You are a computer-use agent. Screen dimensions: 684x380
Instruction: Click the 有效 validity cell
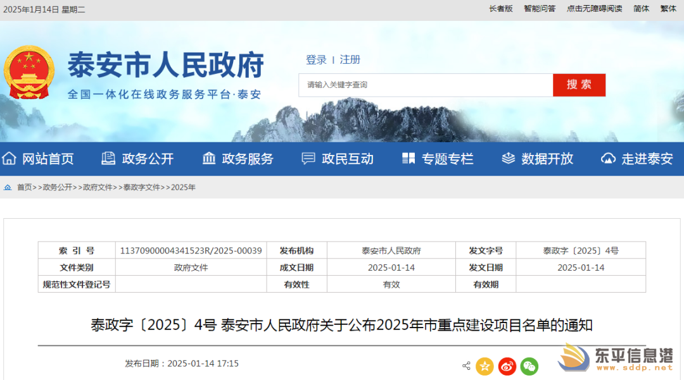click(x=391, y=285)
